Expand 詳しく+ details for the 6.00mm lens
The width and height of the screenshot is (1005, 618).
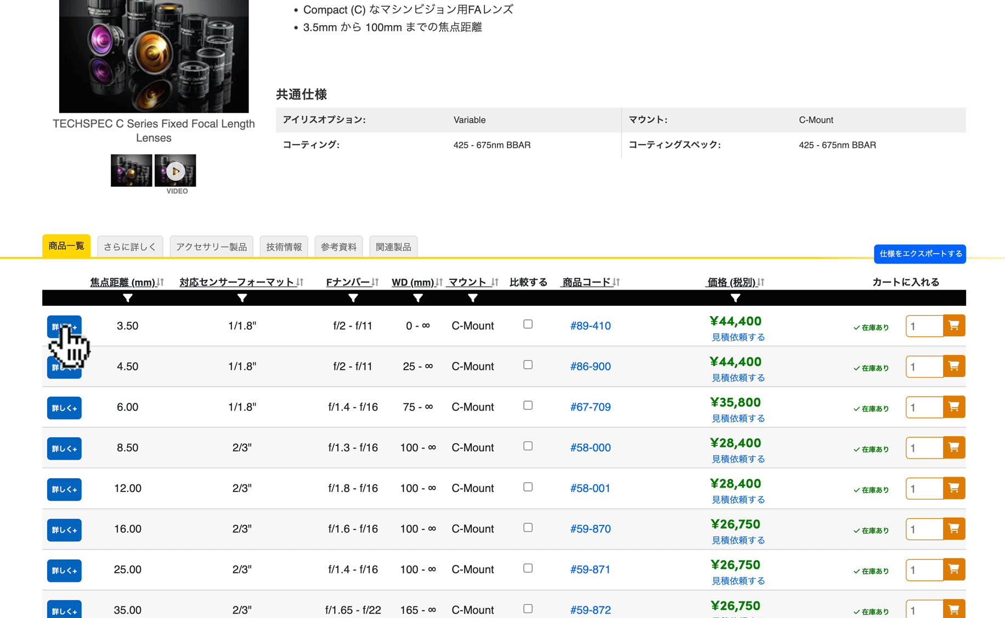pyautogui.click(x=64, y=408)
